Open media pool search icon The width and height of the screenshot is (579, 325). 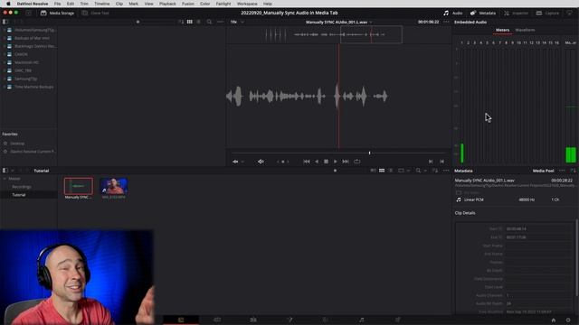[x=418, y=171]
